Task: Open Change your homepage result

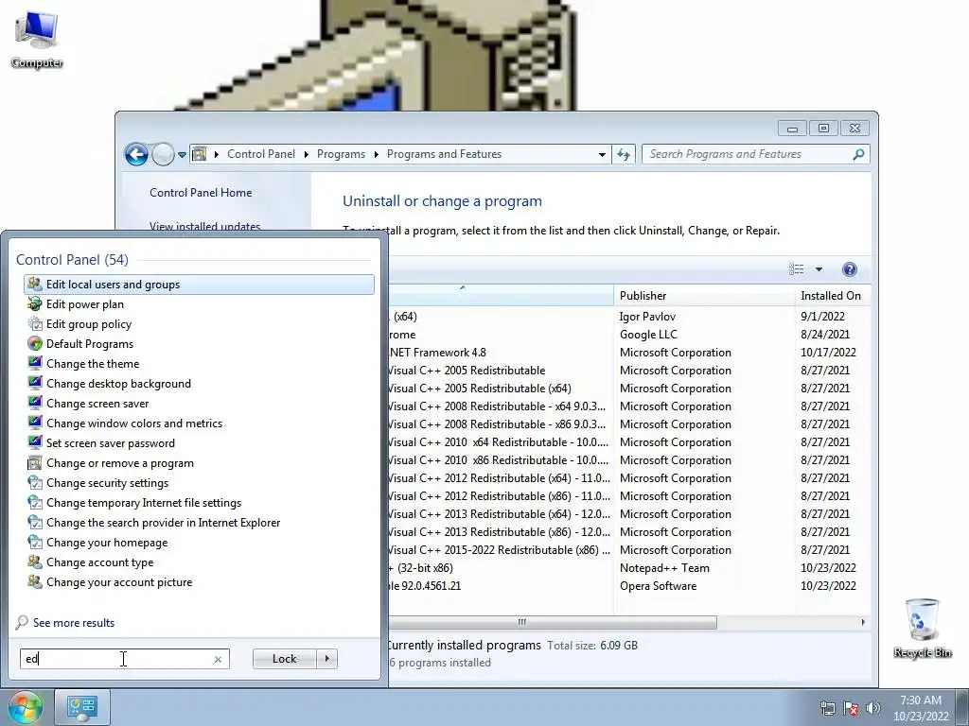Action: [199, 543]
